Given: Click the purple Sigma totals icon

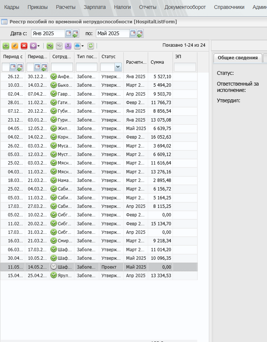Looking at the screenshot, I should coord(68,46).
